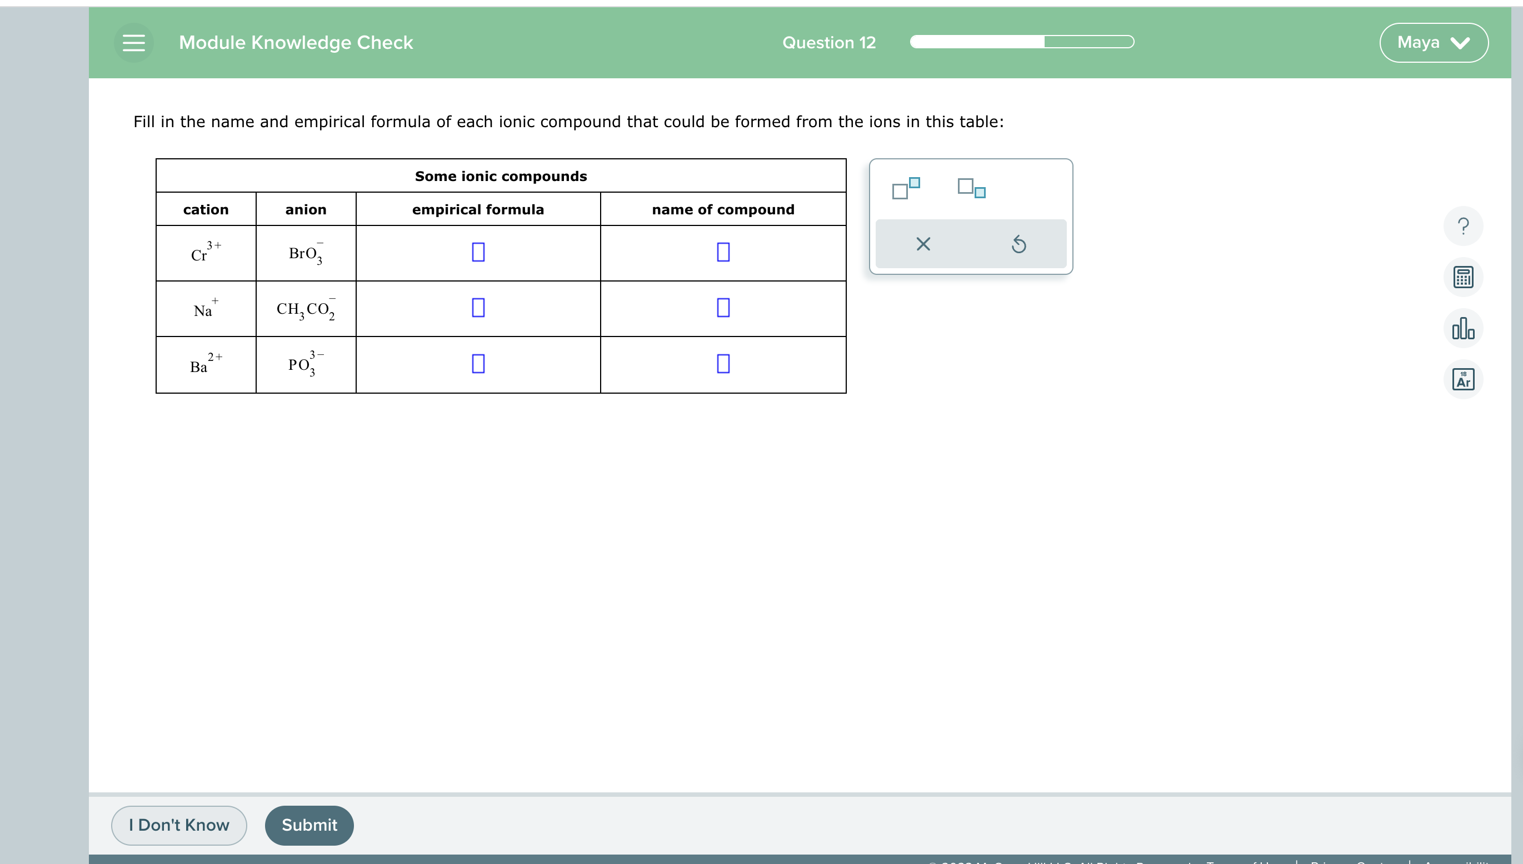
Task: Click empirical formula box for Cr and BrO3 row
Action: click(x=478, y=252)
